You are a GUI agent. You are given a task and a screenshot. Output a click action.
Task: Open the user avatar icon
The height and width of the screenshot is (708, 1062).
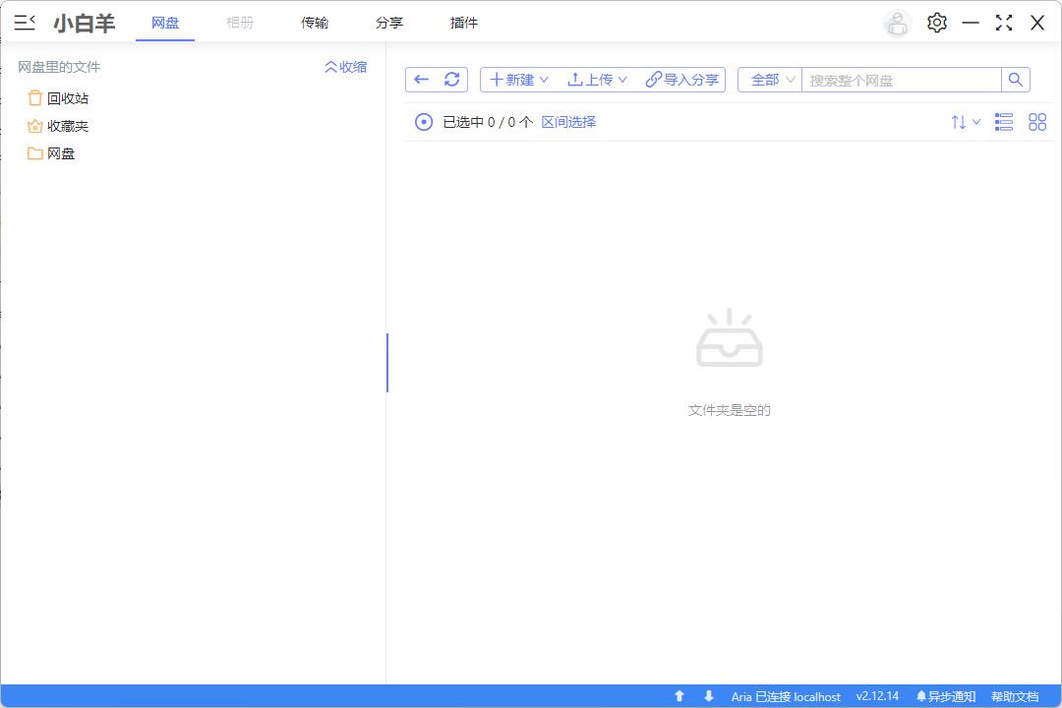point(897,23)
